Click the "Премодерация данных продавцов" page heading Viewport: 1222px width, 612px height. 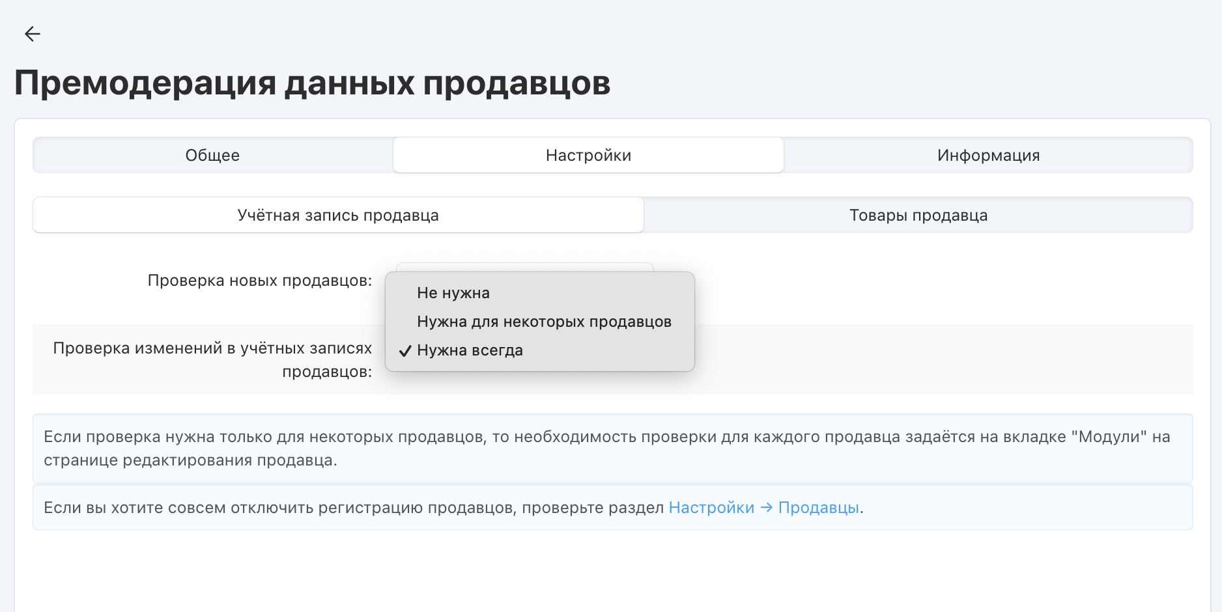tap(312, 83)
